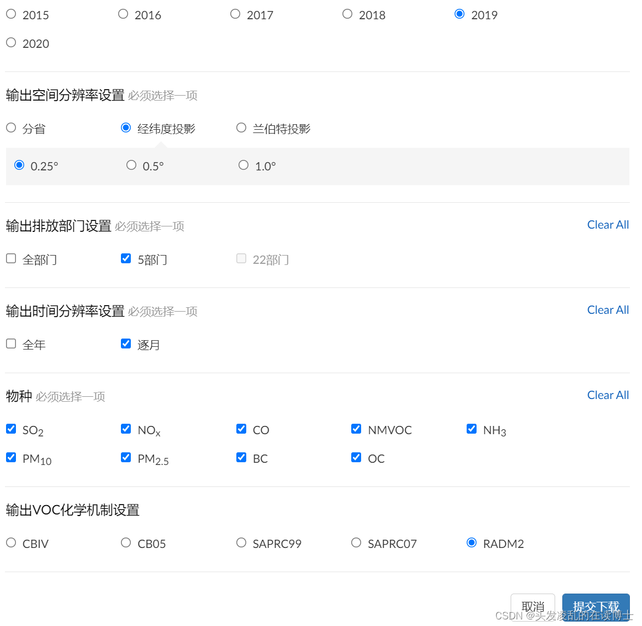
Task: Check the 全年 annual time resolution
Action: coord(10,343)
